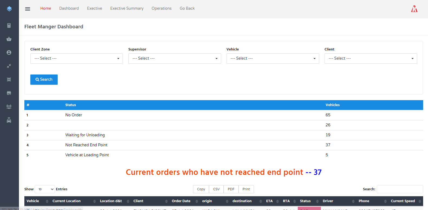Screen dimensions: 428x210
Task: Click the vehicle count 26
Action: click(x=328, y=125)
